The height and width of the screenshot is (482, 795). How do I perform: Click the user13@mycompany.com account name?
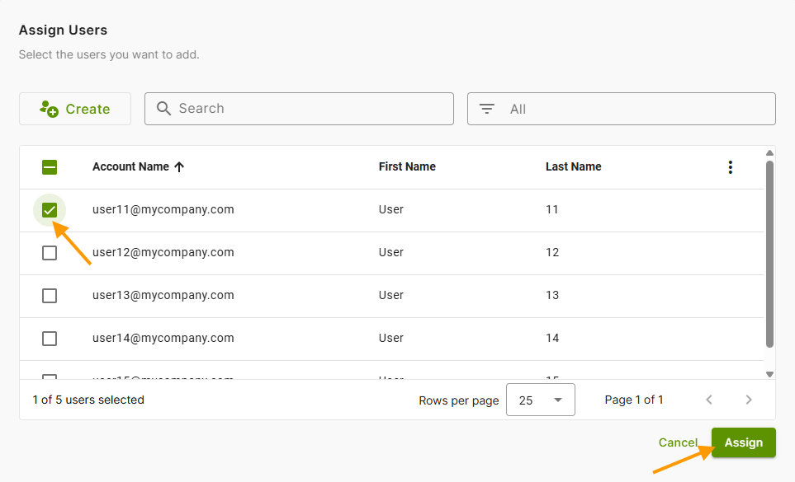coord(163,295)
